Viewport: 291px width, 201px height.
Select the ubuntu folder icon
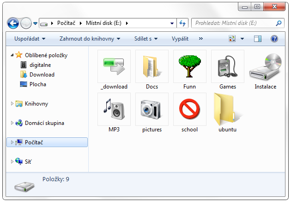(x=228, y=109)
